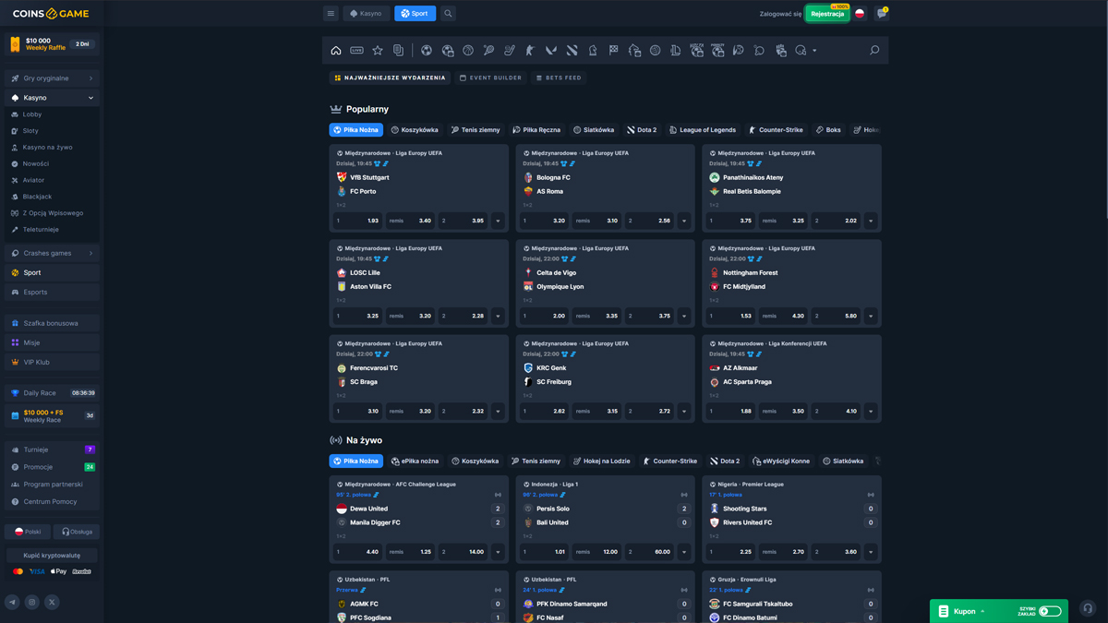Switch to Koszykówka tab in Popularny
This screenshot has height=623, width=1108.
point(415,130)
